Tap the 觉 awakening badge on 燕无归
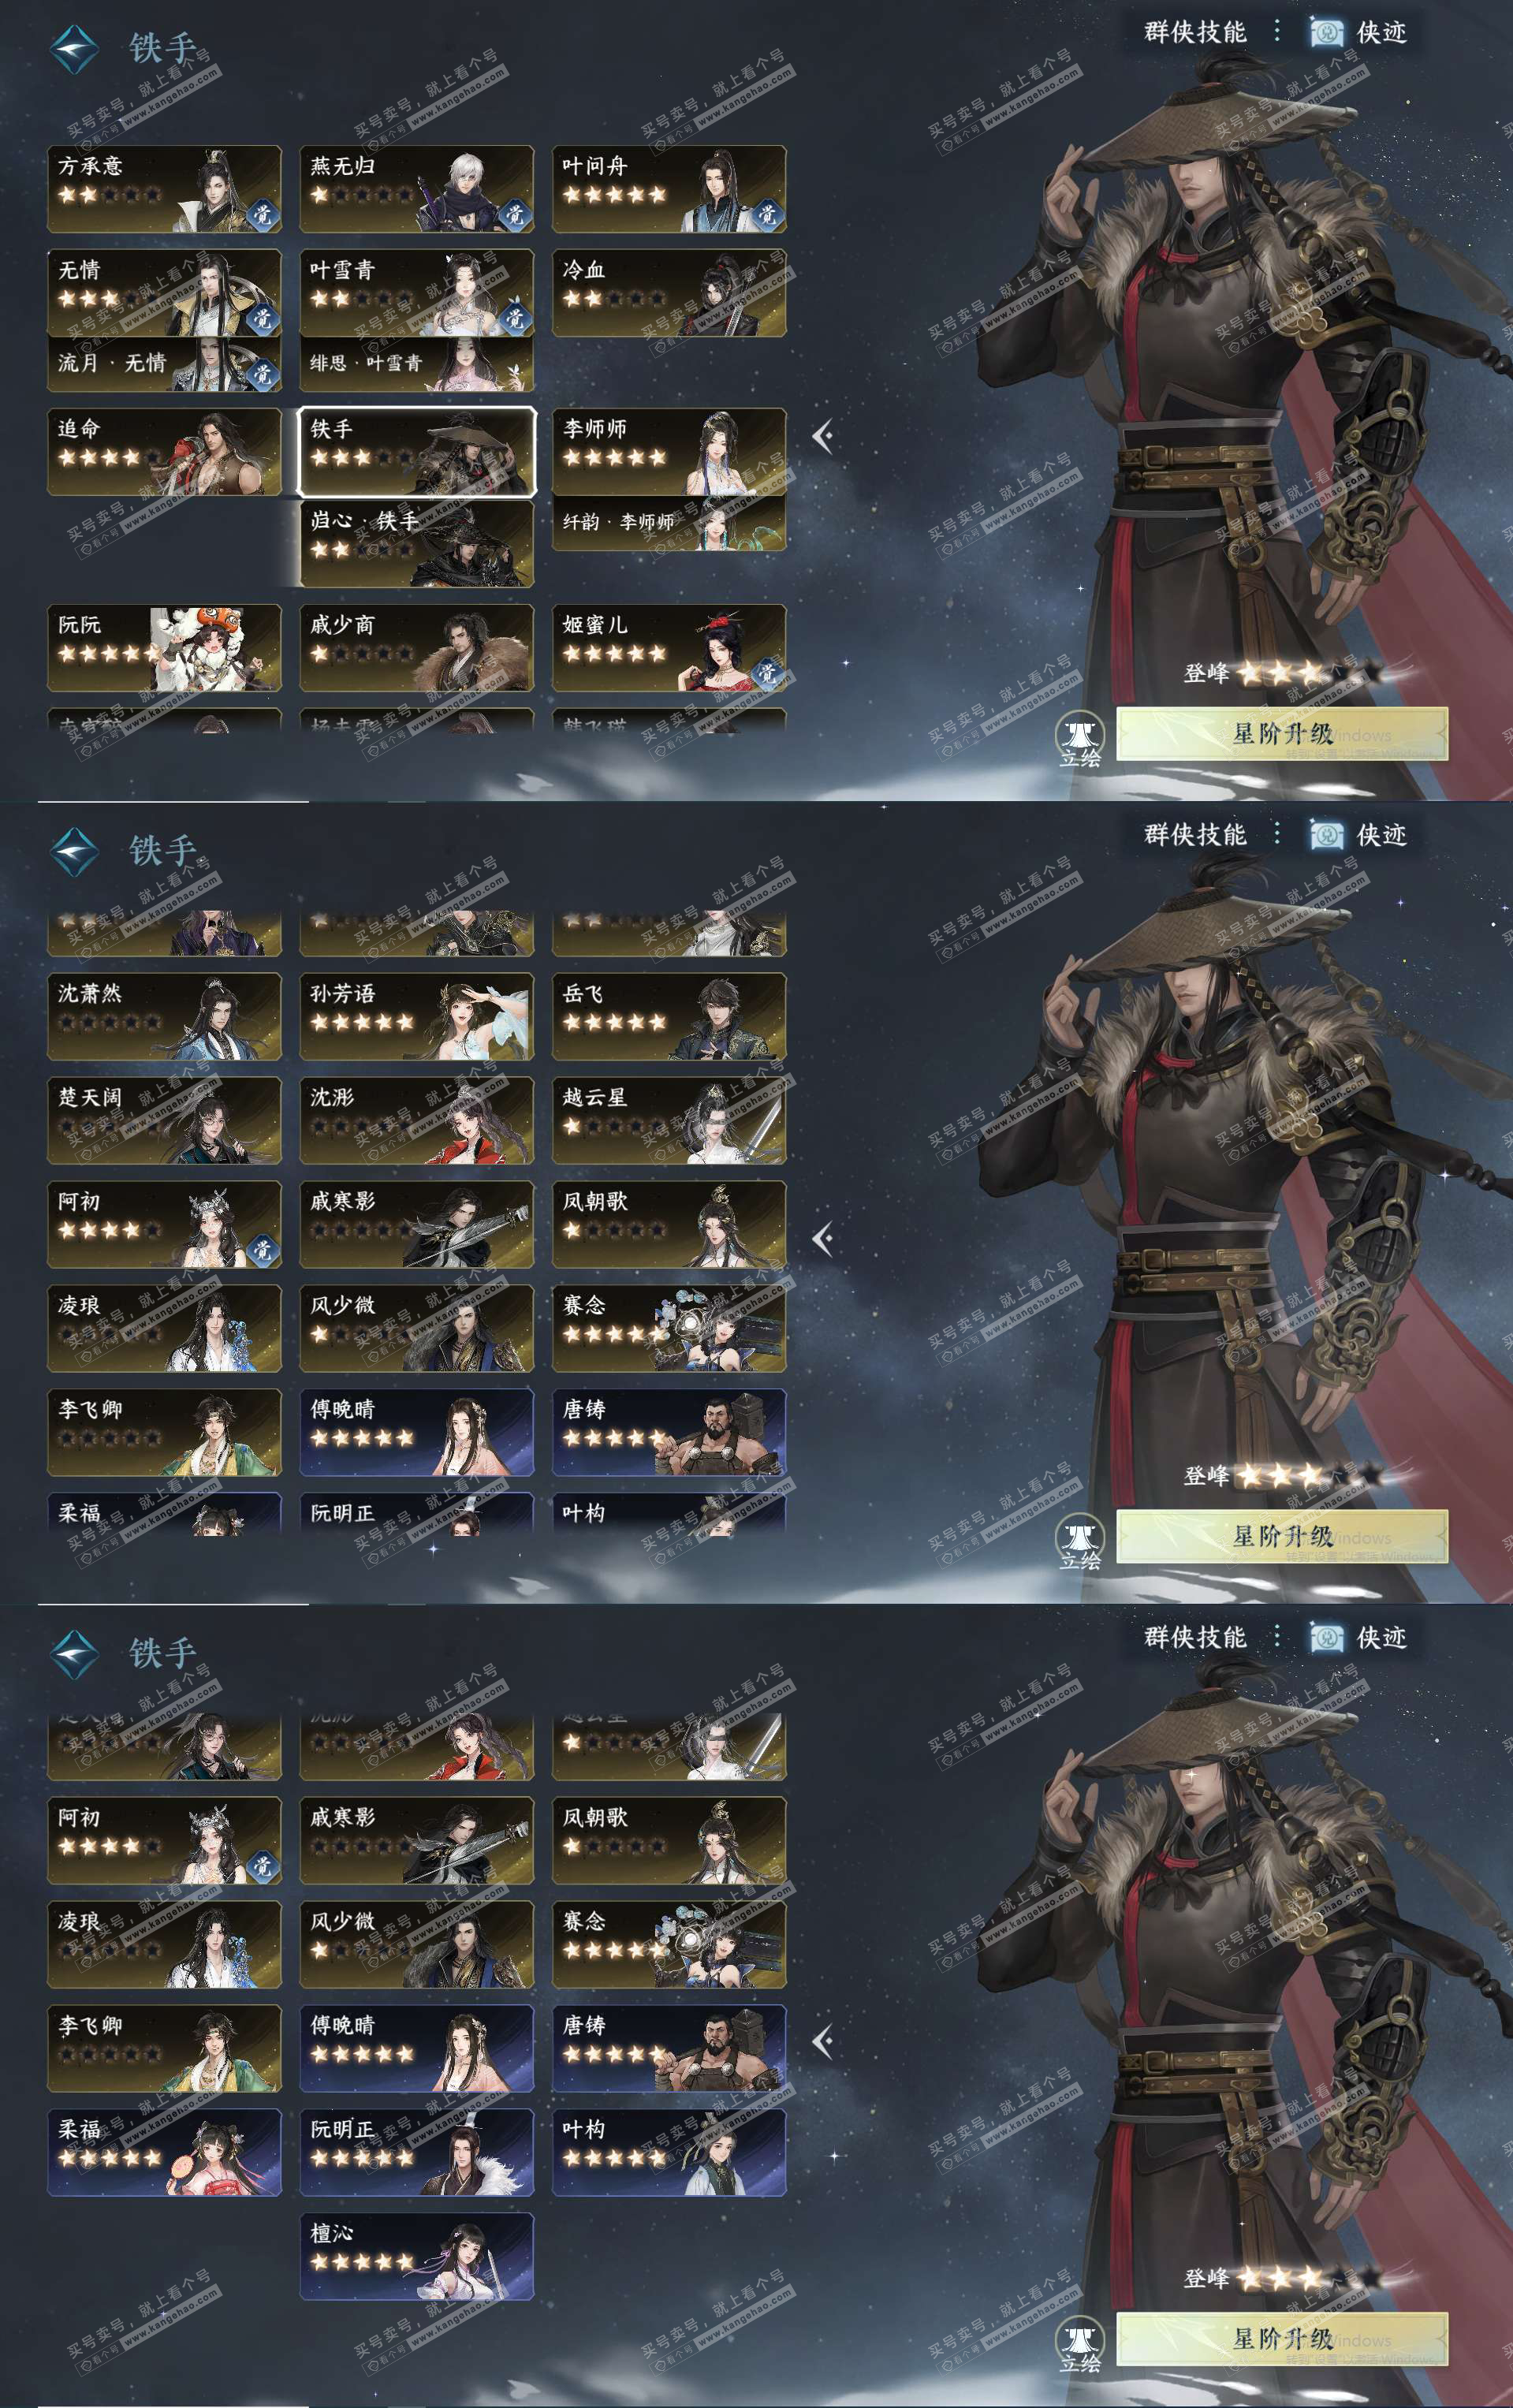The height and width of the screenshot is (2408, 1513). pos(515,214)
